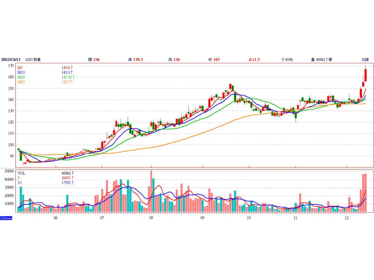Screen dimensions: 374x280
Task: Click the latest tall red candlestick
Action: pyautogui.click(x=366, y=75)
